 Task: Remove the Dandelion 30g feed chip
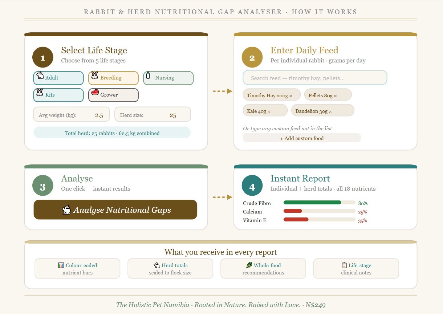tap(330, 111)
